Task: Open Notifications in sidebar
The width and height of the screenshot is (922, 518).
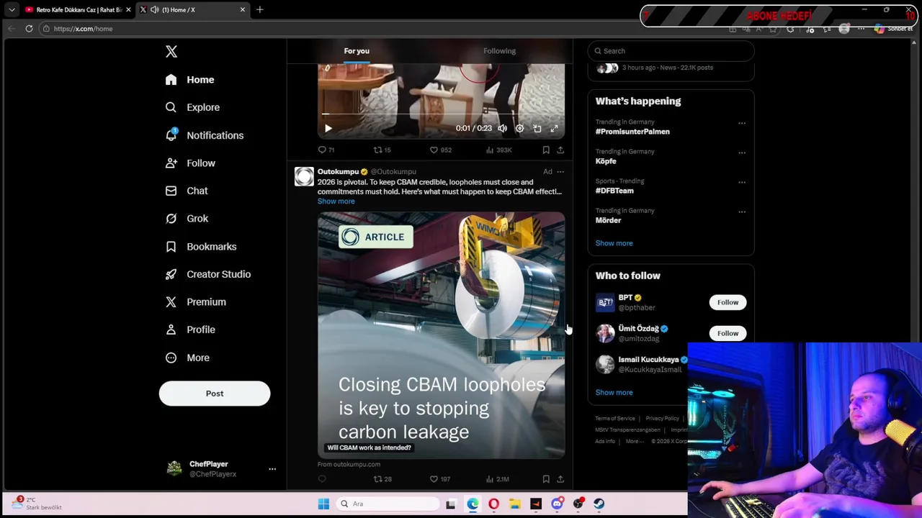Action: coord(205,135)
